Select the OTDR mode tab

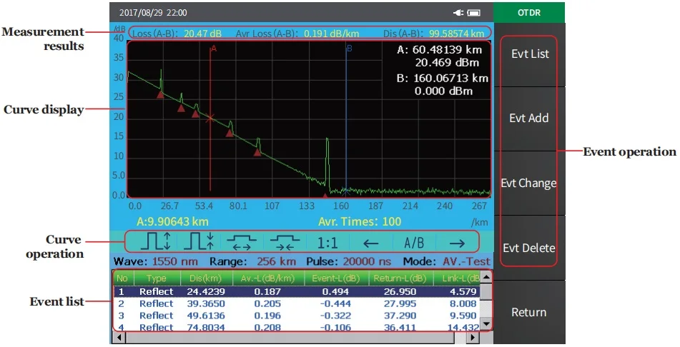pos(529,13)
